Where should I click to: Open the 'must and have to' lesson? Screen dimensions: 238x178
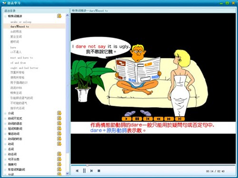click(x=21, y=58)
